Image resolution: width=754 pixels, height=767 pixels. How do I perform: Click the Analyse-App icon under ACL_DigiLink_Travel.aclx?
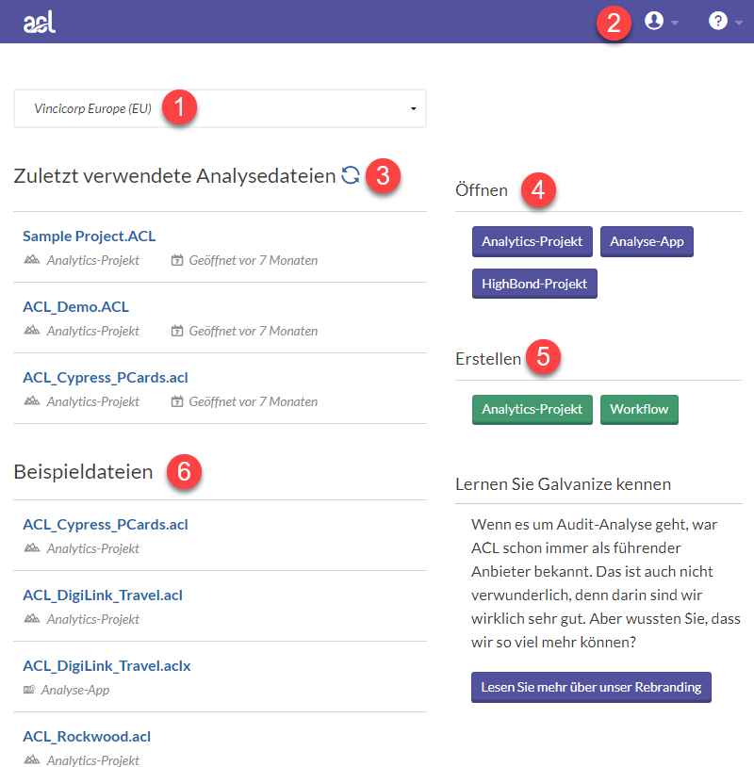(29, 690)
